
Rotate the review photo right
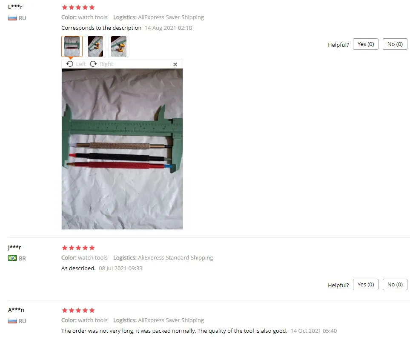point(101,64)
